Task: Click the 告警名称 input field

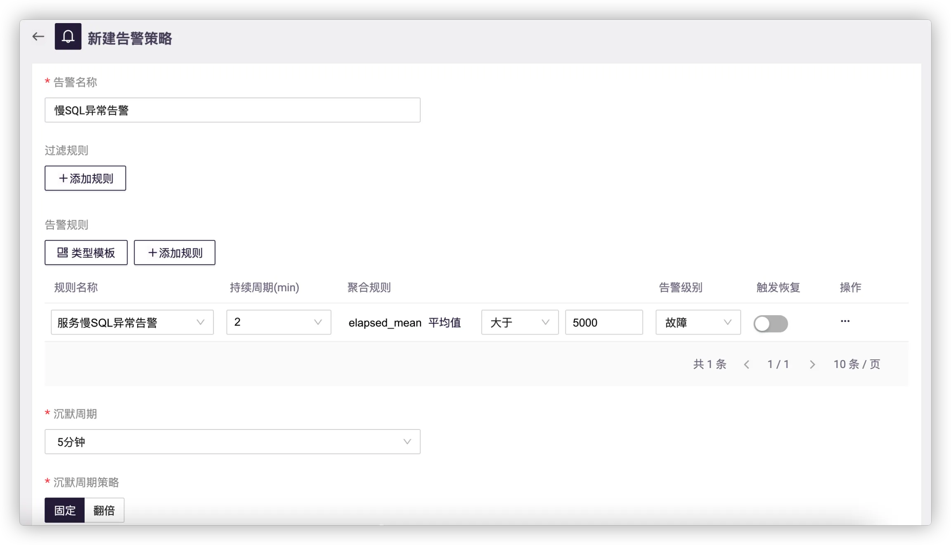Action: tap(232, 110)
